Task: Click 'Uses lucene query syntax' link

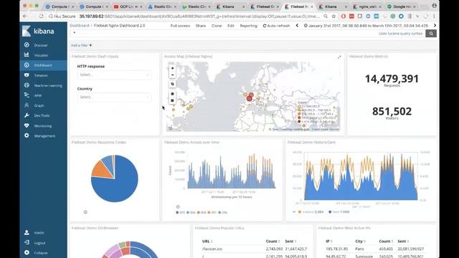Action: point(400,34)
